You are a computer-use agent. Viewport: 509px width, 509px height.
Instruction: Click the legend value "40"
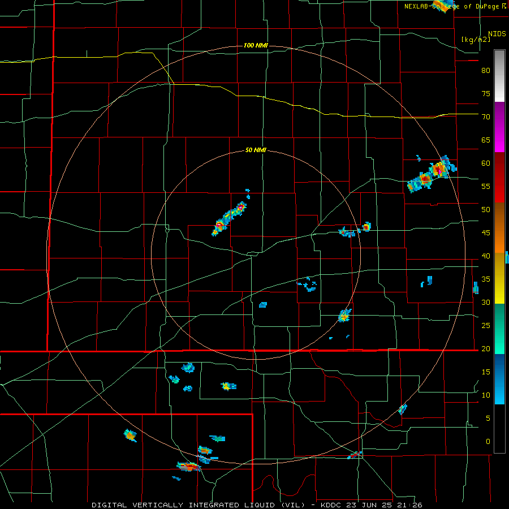pos(486,256)
